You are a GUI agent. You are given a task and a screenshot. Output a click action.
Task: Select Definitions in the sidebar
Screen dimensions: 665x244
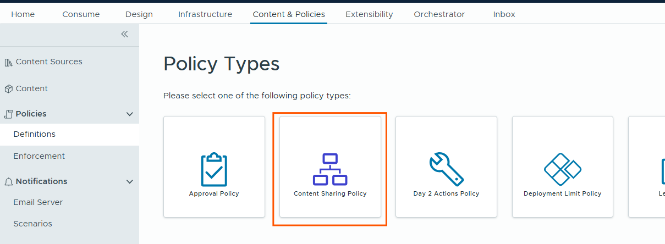tap(34, 134)
